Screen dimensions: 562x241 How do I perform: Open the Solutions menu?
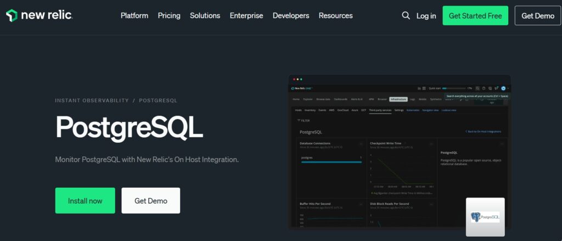[x=205, y=15]
